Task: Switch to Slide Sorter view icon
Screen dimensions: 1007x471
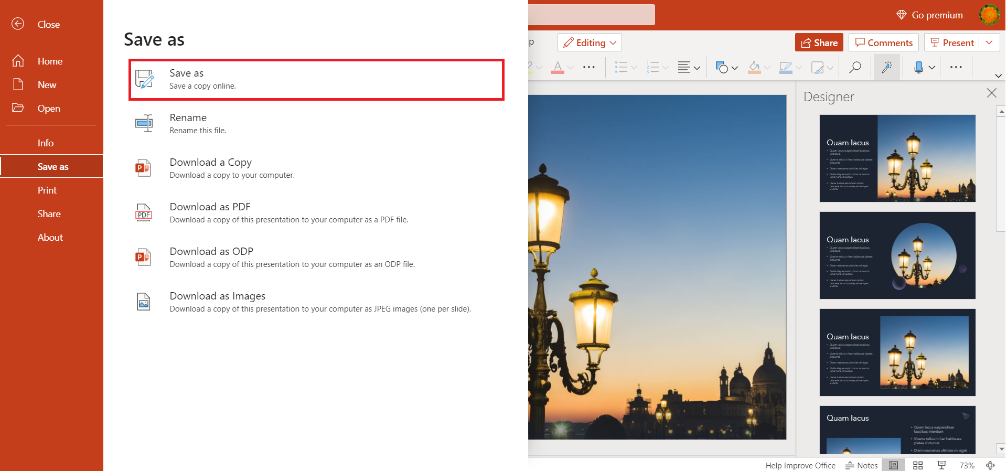Action: pos(918,465)
